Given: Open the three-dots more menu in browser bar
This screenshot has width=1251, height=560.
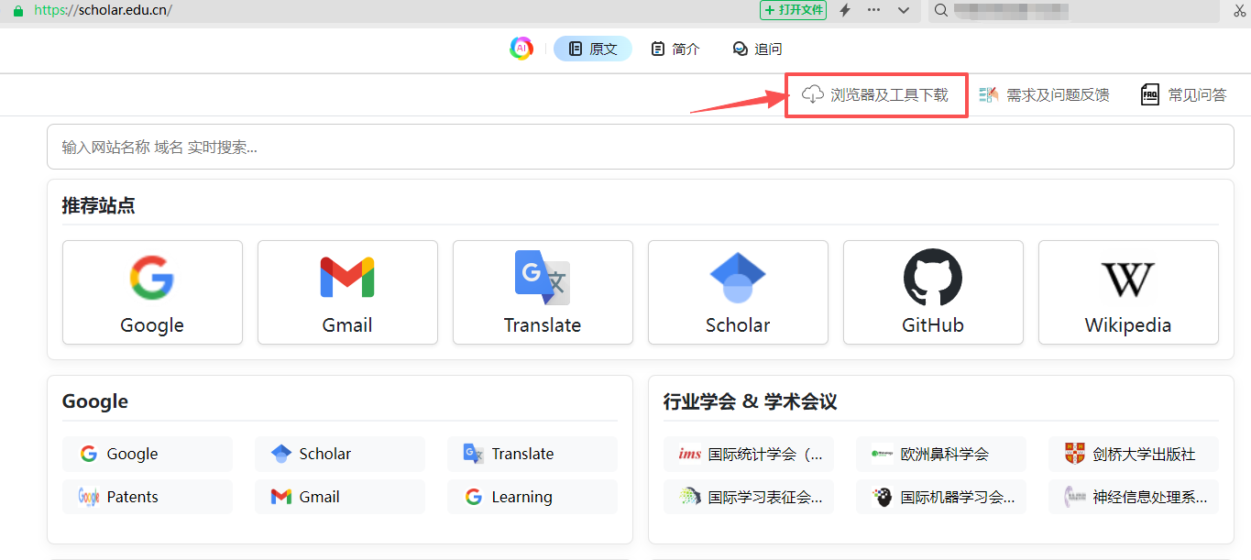Looking at the screenshot, I should coord(874,10).
